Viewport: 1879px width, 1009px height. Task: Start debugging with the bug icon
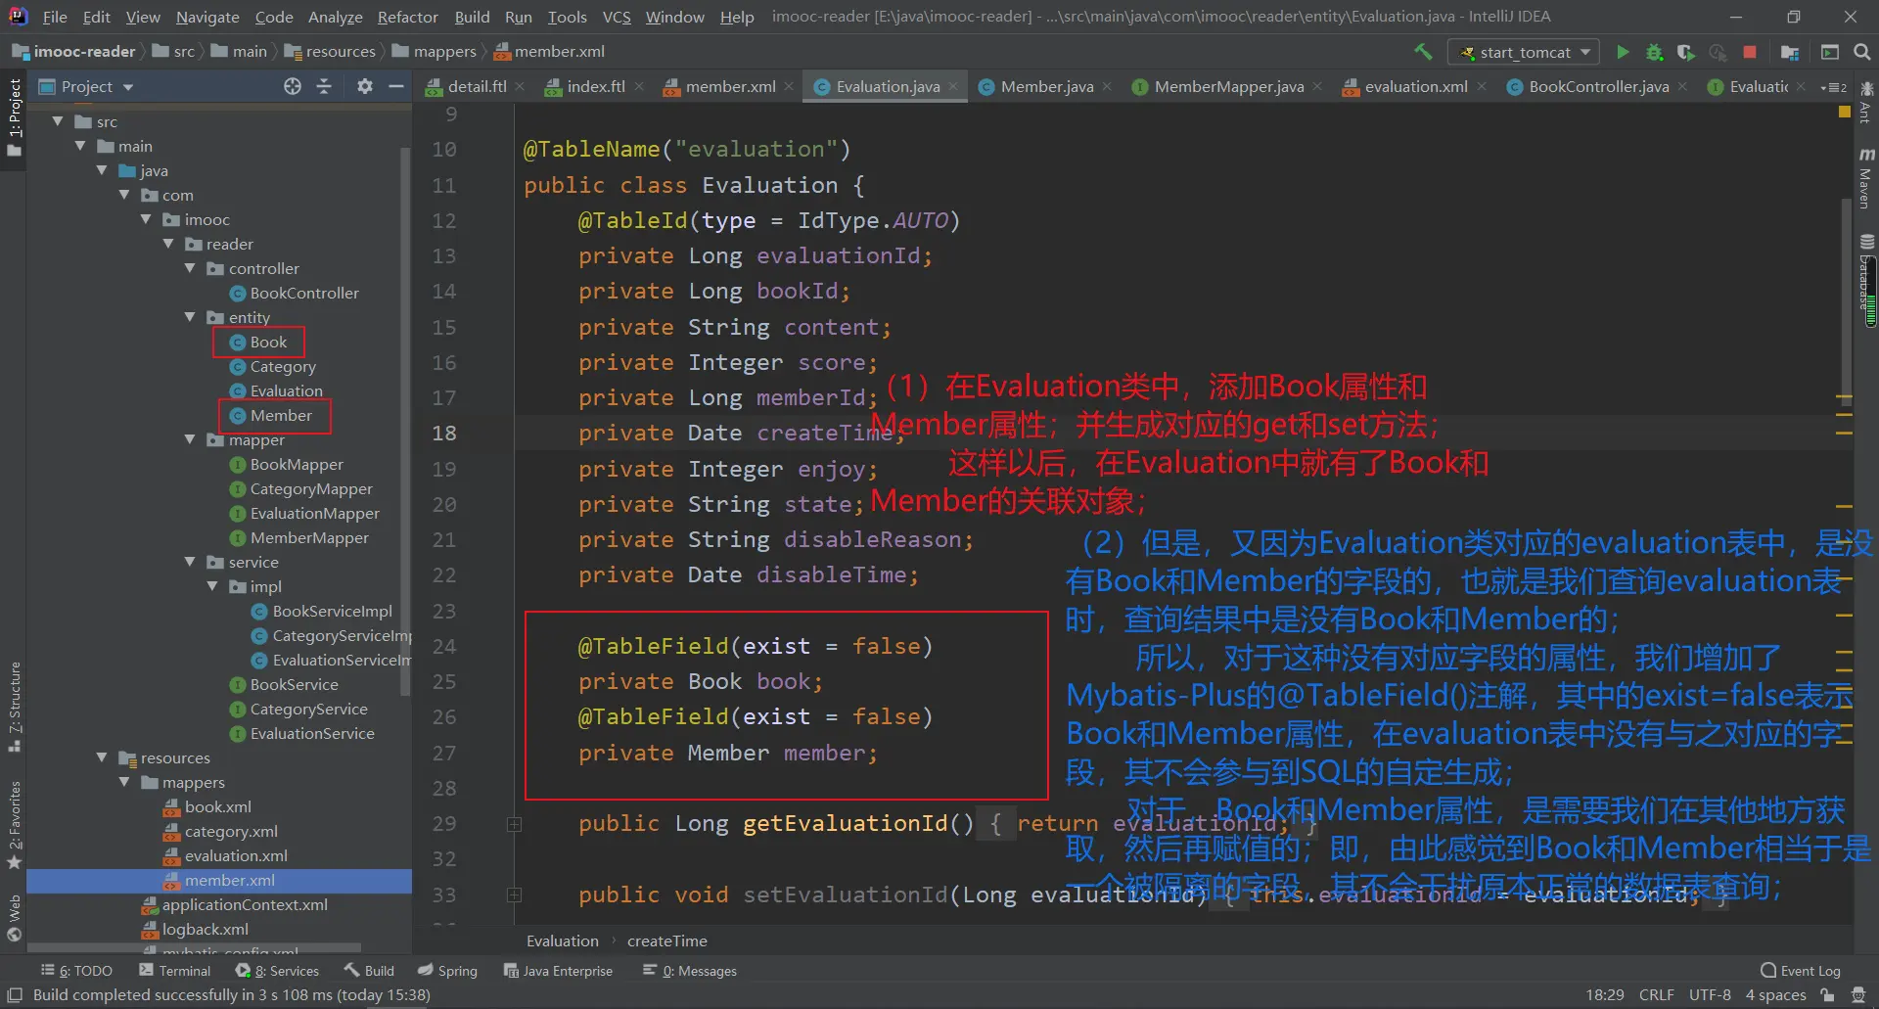[x=1654, y=52]
